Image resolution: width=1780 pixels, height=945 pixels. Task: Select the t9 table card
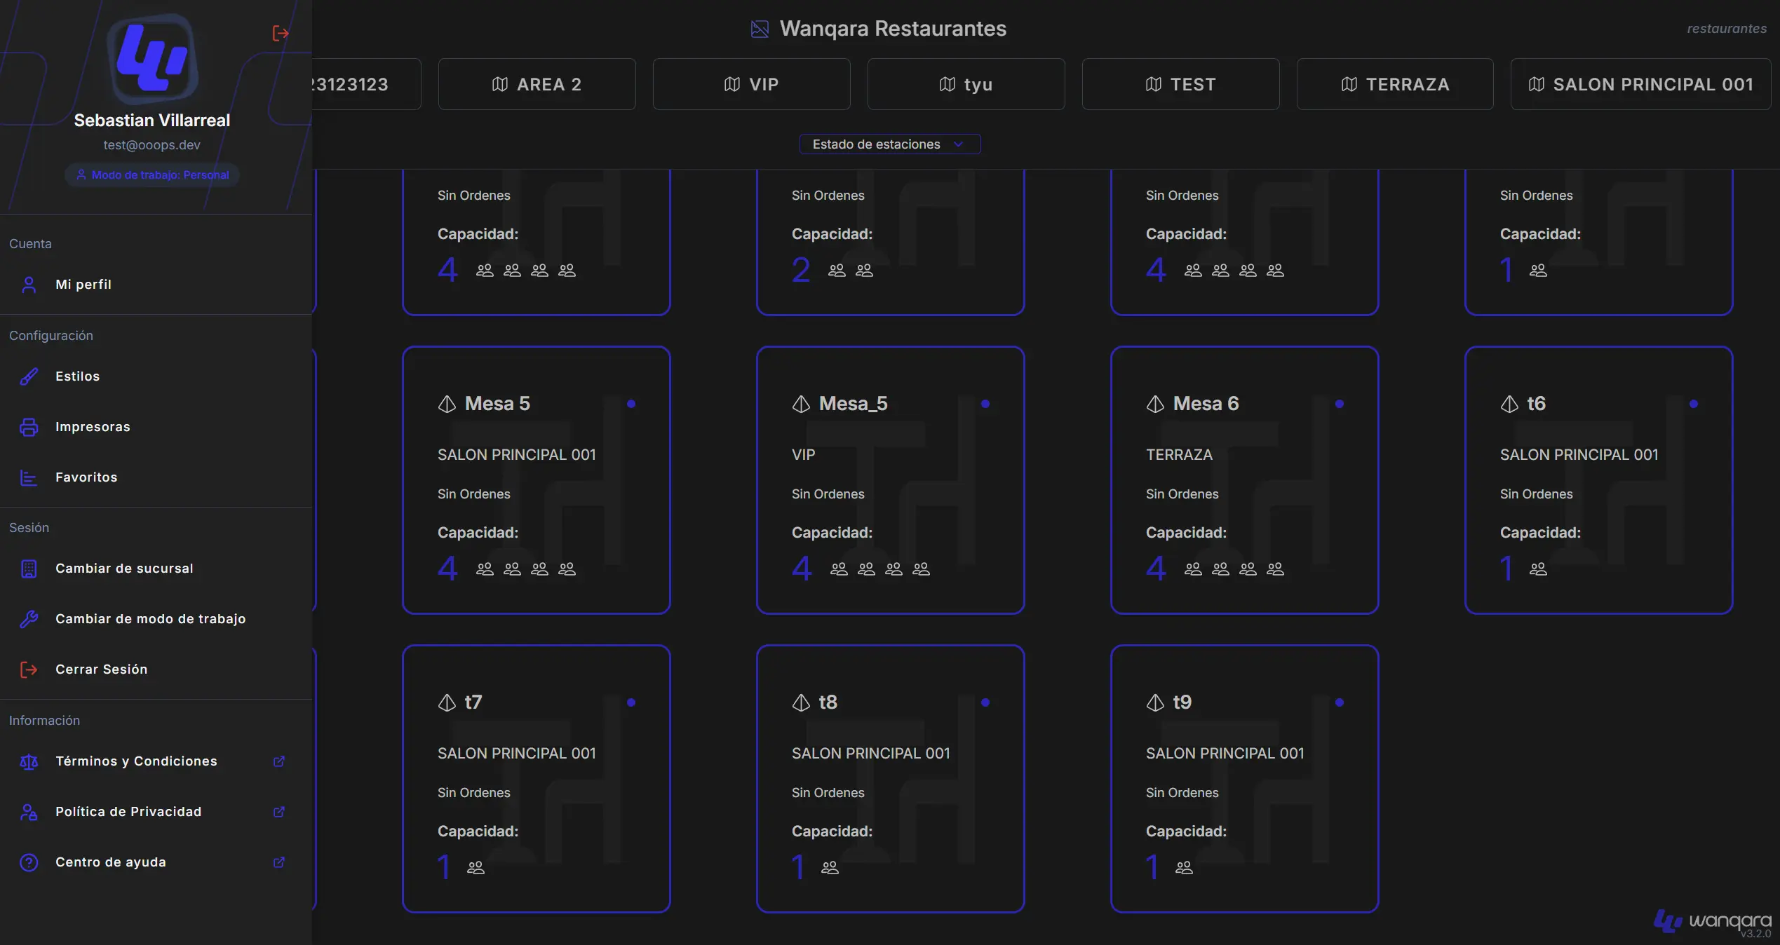coord(1245,779)
